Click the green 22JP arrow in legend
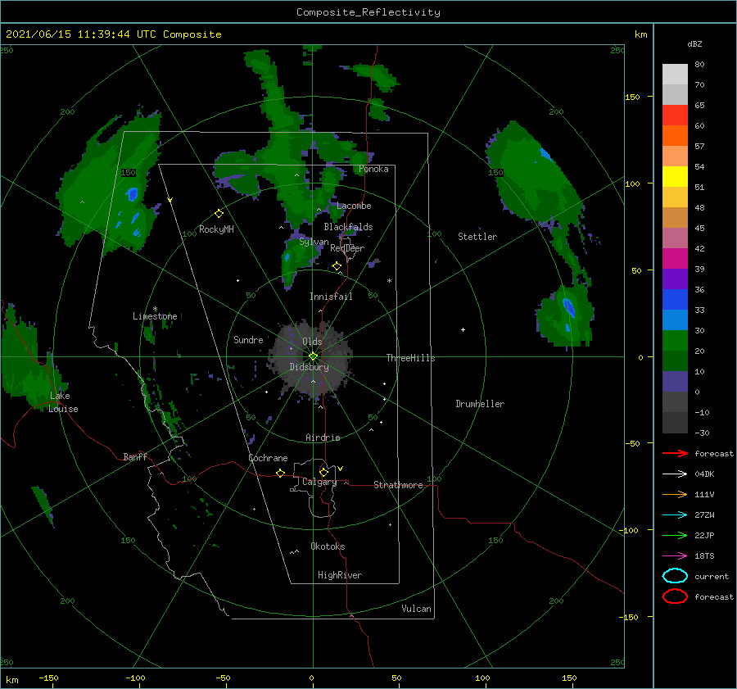The image size is (737, 689). click(675, 535)
